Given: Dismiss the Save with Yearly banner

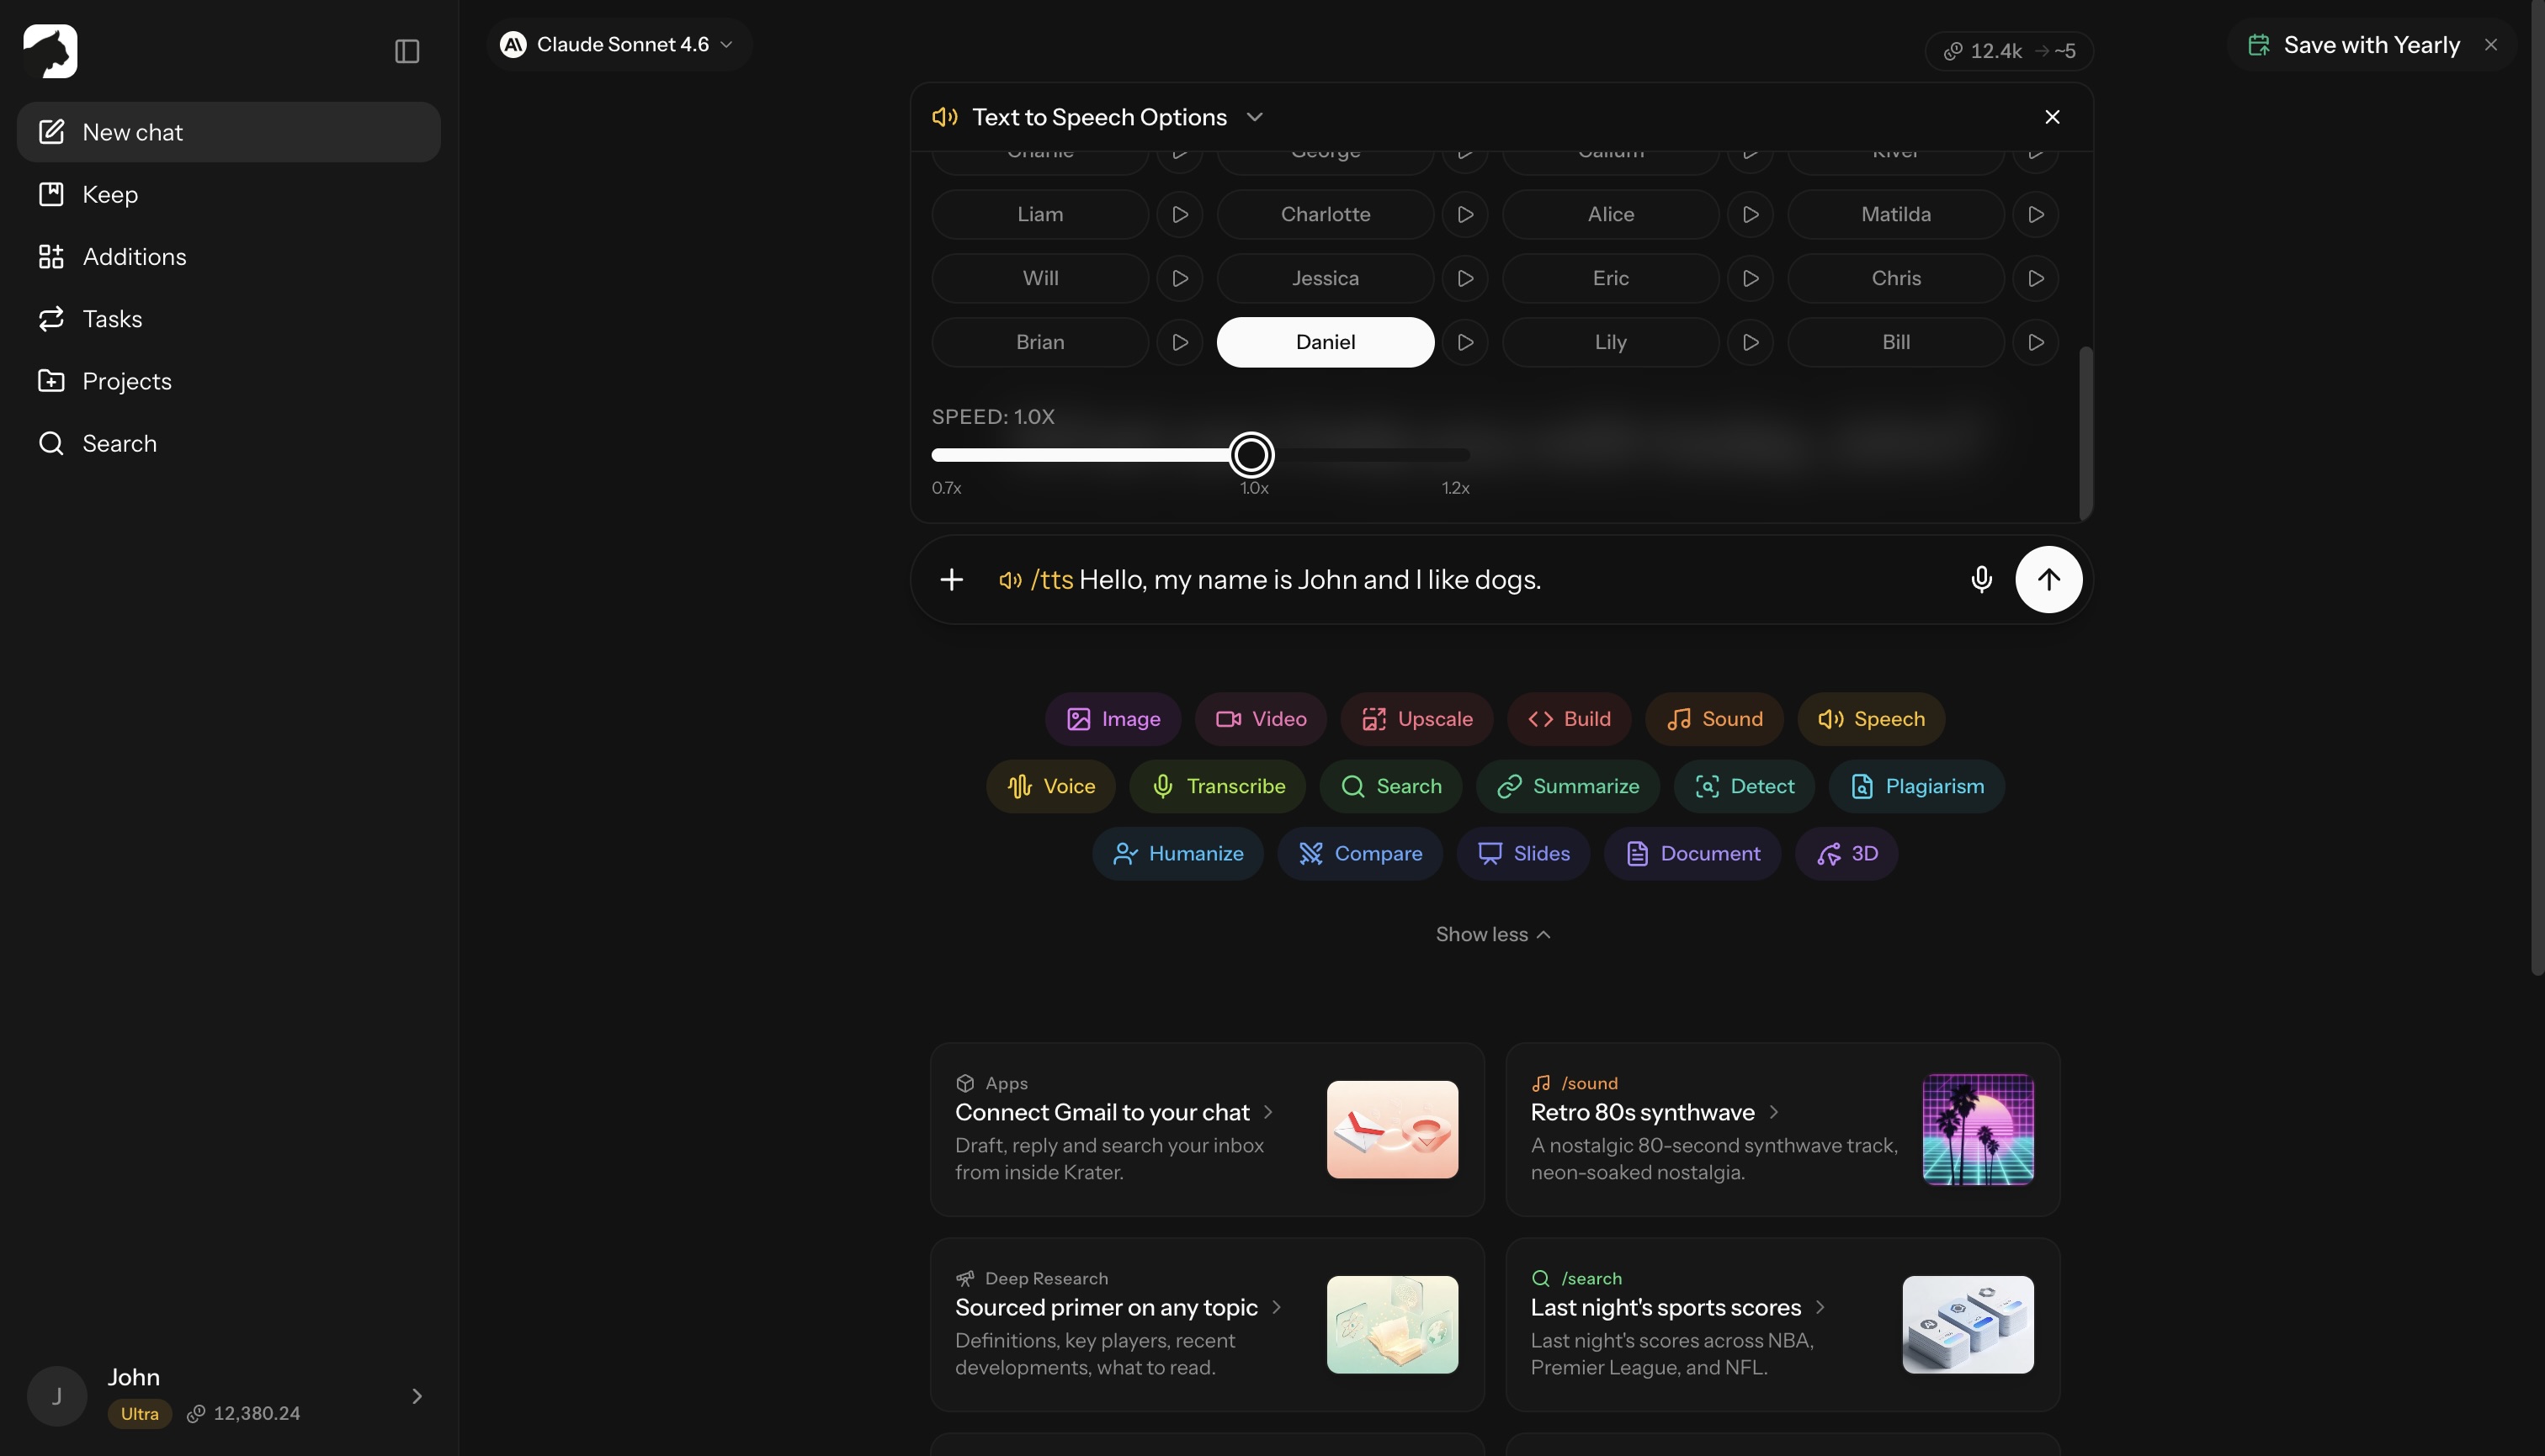Looking at the screenshot, I should (2490, 45).
